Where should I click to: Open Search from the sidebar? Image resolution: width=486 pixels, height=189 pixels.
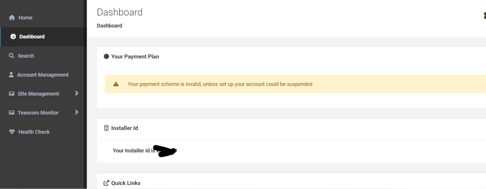coord(26,56)
